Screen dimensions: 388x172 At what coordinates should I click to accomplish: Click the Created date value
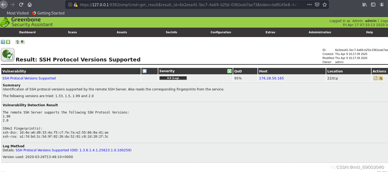pyautogui.click(x=351, y=54)
